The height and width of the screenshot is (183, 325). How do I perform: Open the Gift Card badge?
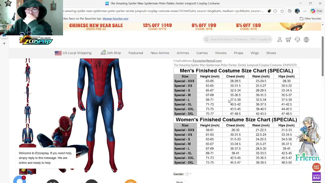point(316,167)
